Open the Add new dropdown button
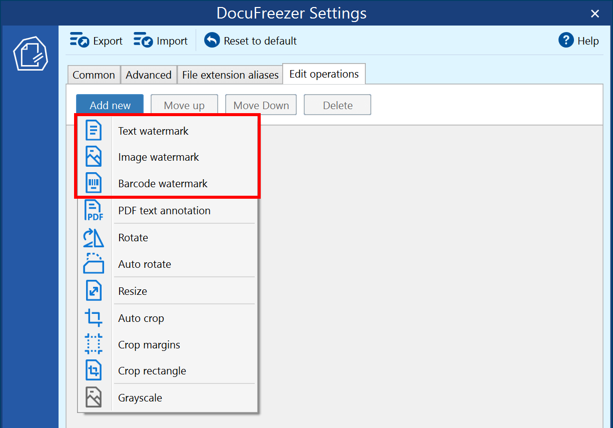 [x=110, y=105]
